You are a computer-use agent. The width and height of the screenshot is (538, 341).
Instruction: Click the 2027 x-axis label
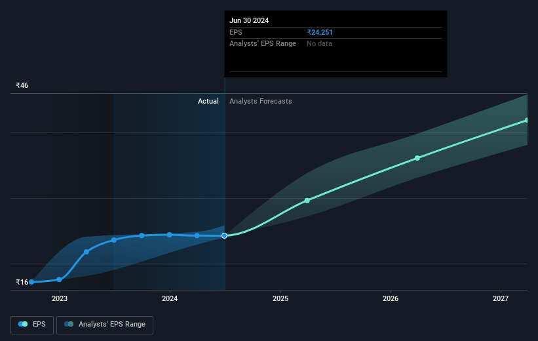tap(501, 298)
